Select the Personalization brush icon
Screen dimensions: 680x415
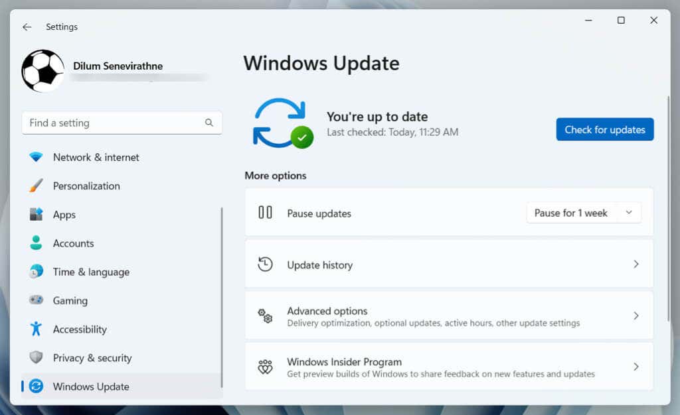(36, 186)
